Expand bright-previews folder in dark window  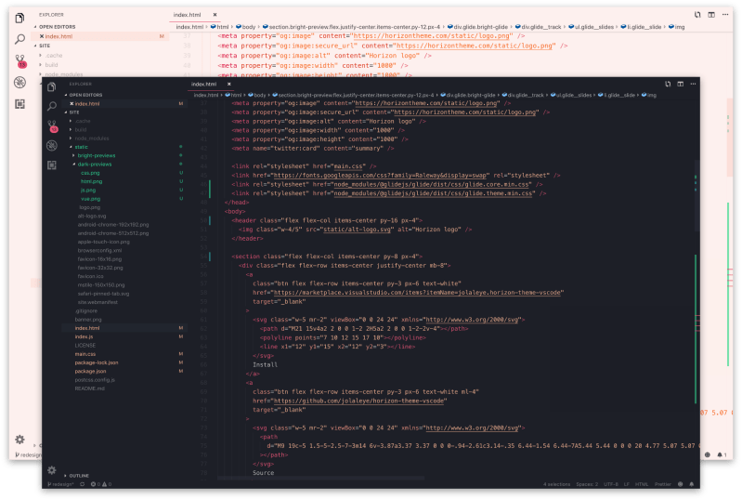(x=94, y=155)
